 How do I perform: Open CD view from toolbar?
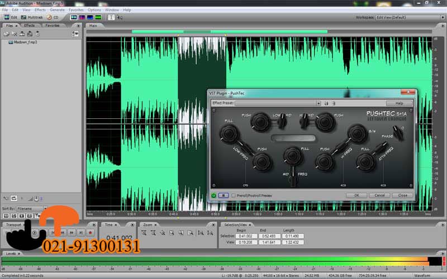pyautogui.click(x=53, y=17)
